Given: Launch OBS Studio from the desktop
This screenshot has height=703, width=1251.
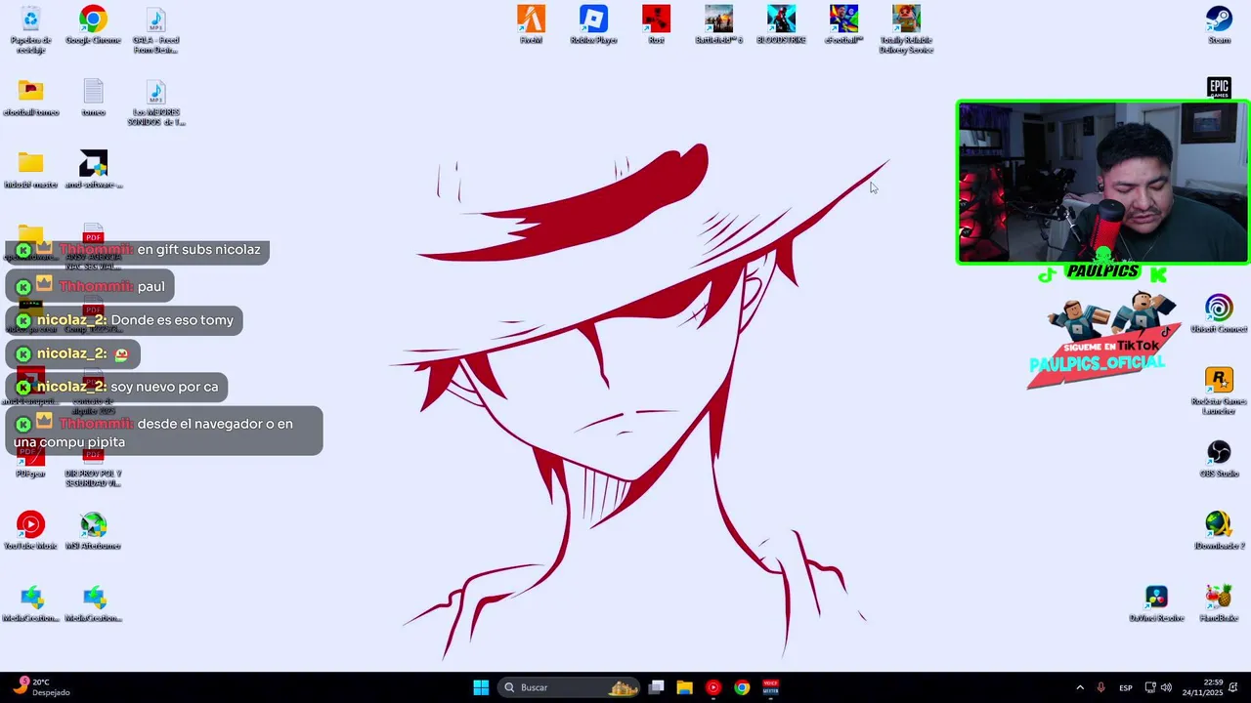Looking at the screenshot, I should click(1219, 459).
